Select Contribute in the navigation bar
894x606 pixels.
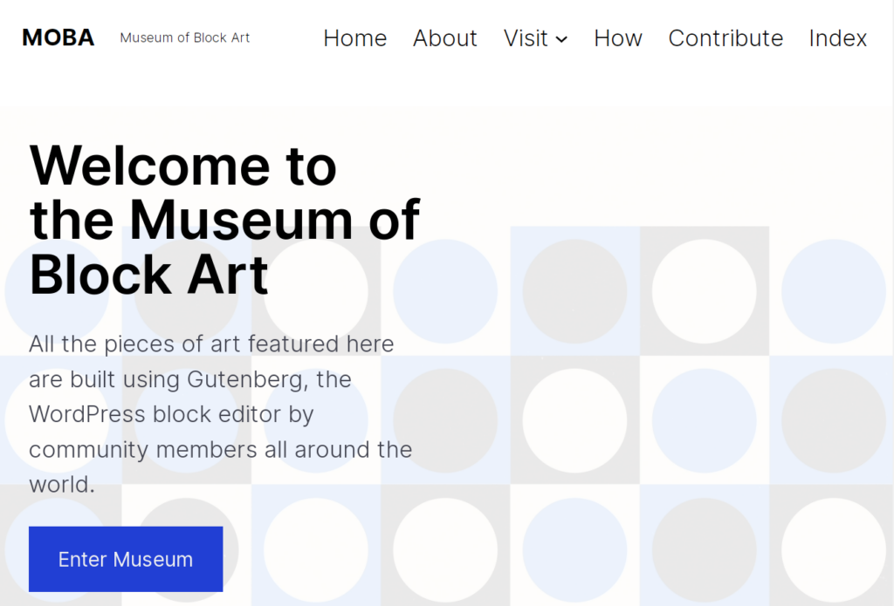[726, 38]
